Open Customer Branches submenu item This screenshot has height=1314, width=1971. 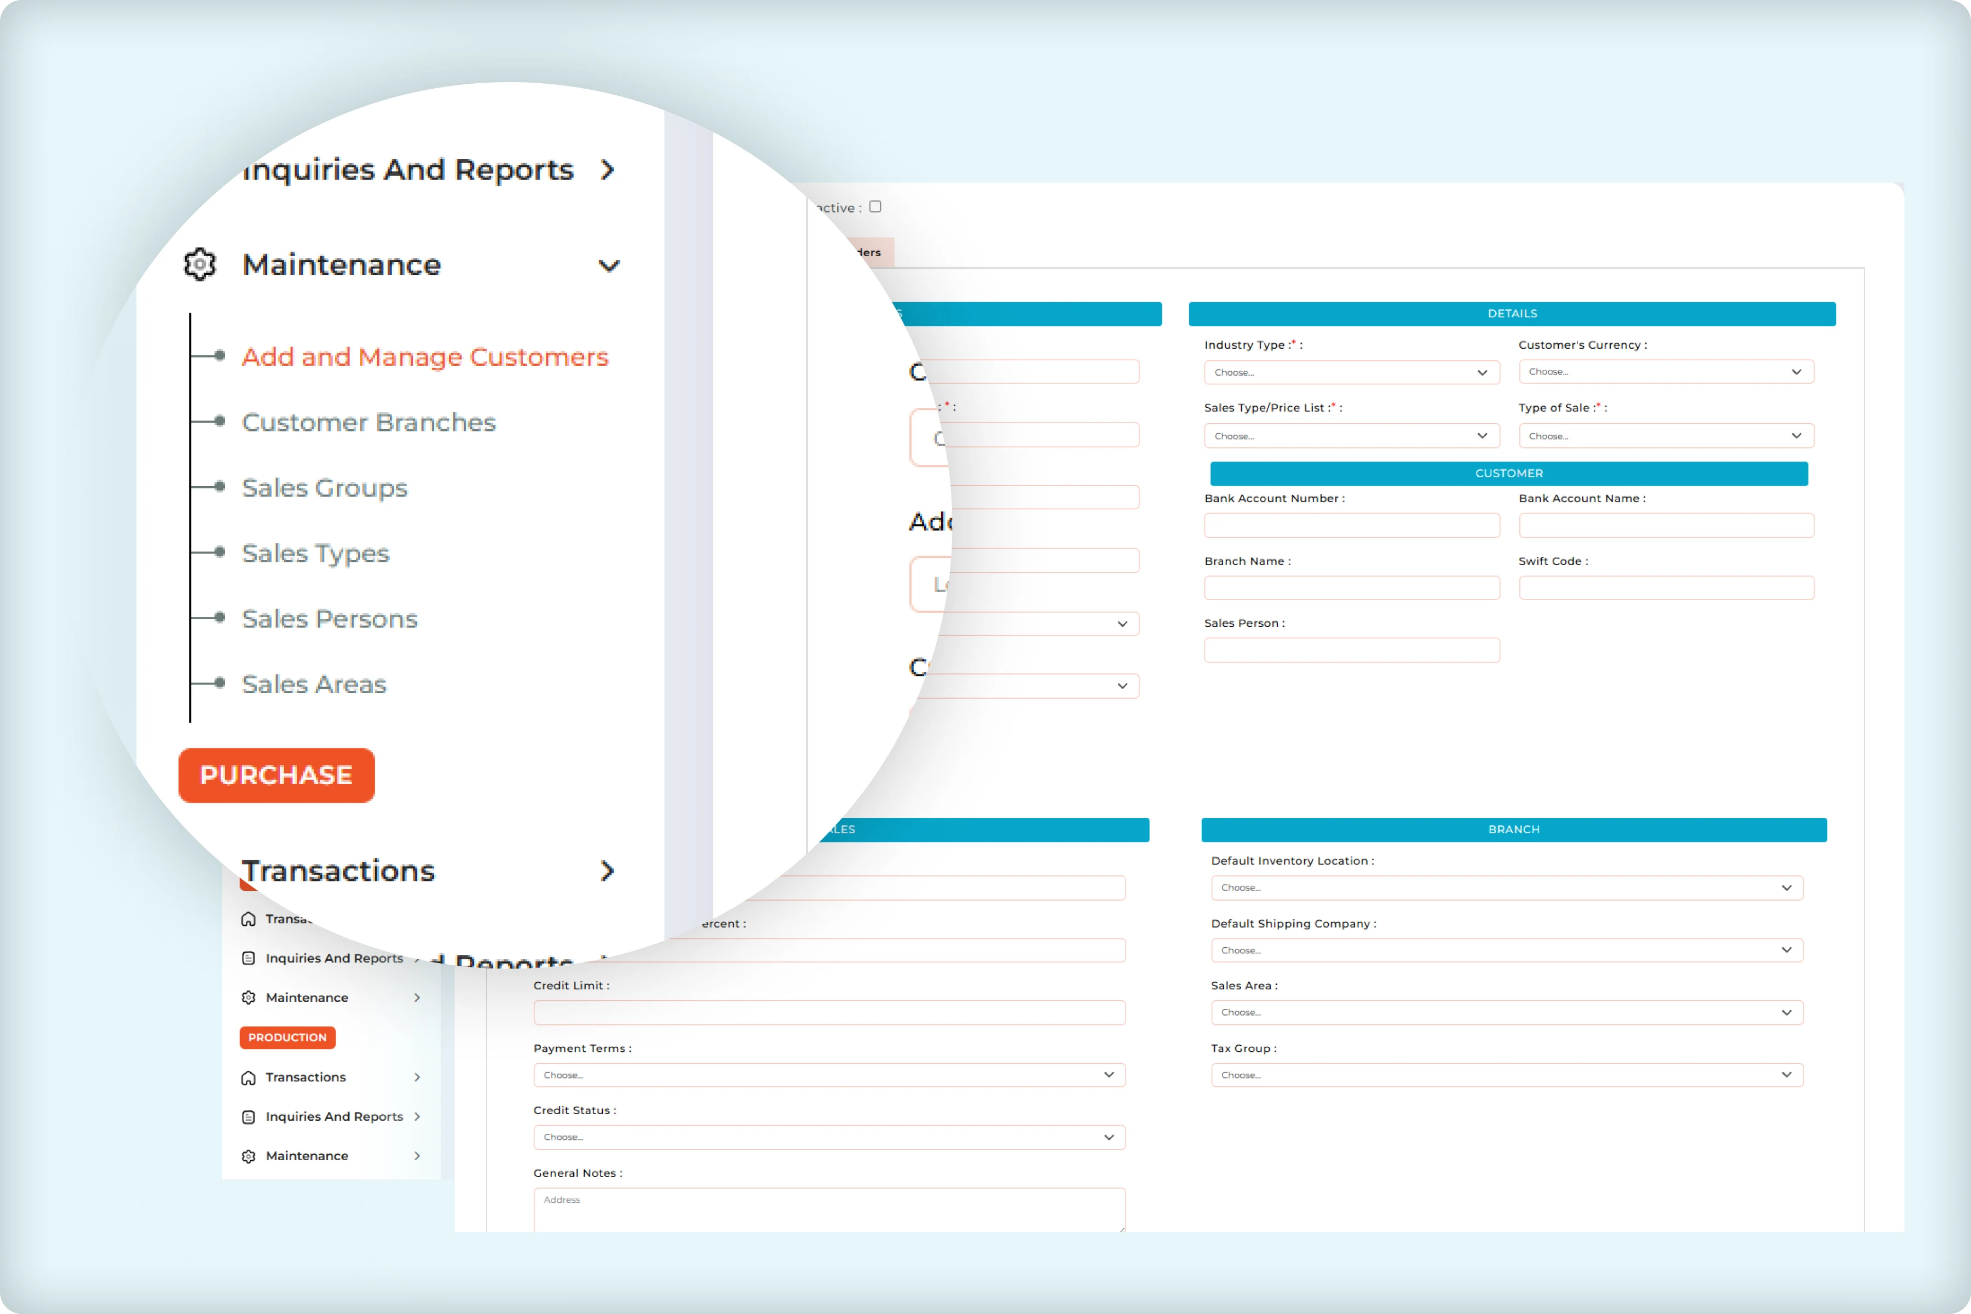pyautogui.click(x=368, y=422)
